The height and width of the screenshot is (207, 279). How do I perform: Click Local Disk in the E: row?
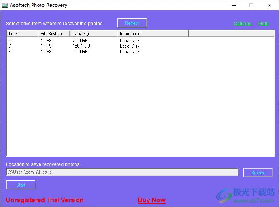coord(130,52)
